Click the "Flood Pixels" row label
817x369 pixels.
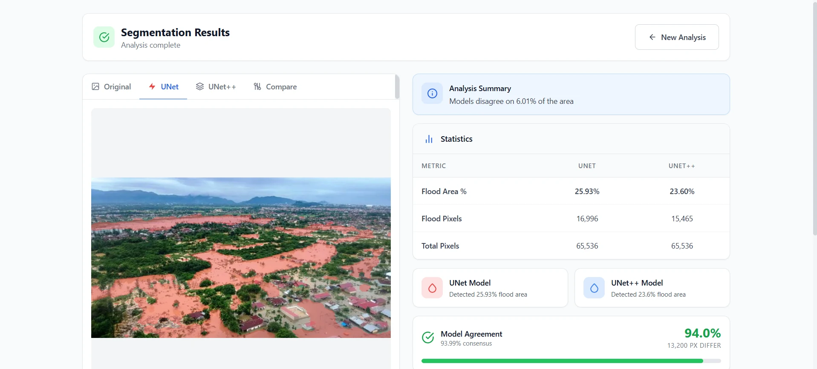442,219
